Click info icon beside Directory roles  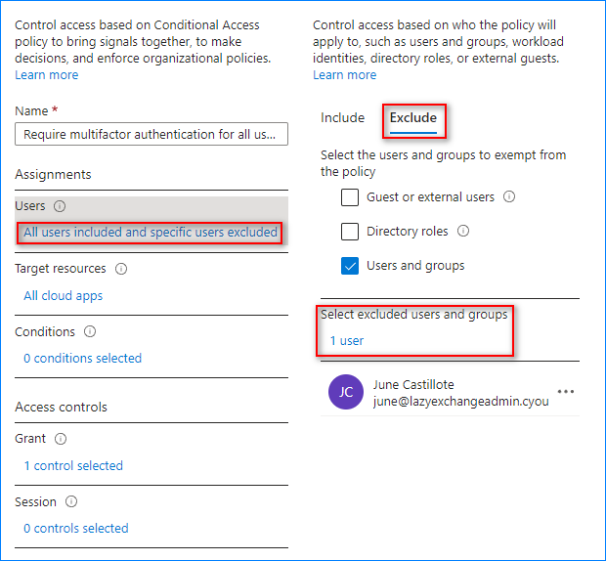463,231
